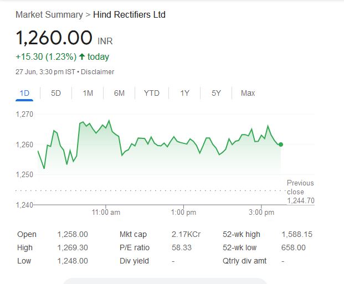The width and height of the screenshot is (344, 284).
Task: Switch to the 5D chart tab
Action: click(56, 93)
